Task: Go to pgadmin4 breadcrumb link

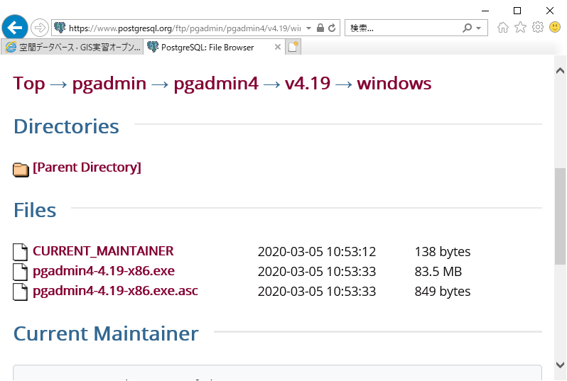Action: [x=216, y=84]
